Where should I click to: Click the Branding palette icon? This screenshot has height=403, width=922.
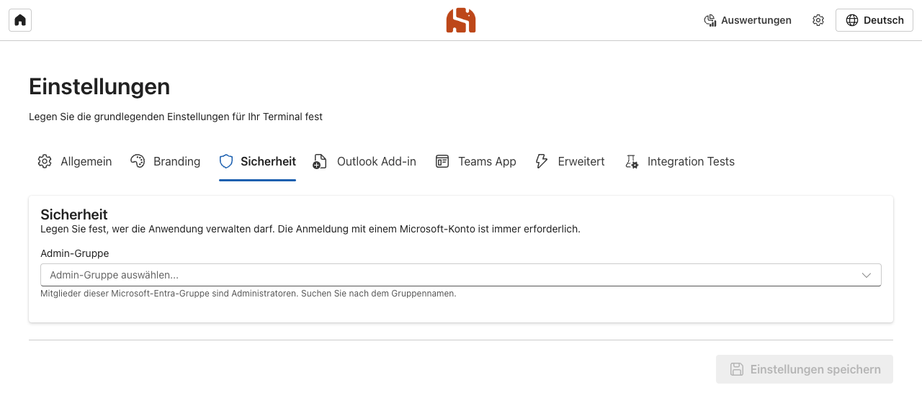click(138, 161)
